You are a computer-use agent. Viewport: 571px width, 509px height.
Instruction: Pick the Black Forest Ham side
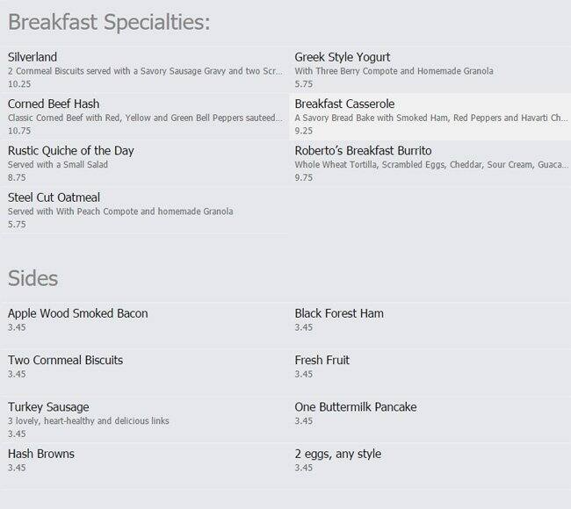339,313
